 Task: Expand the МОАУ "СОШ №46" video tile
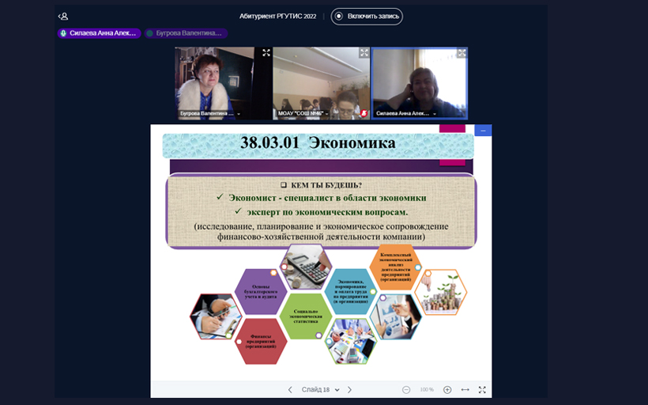364,52
